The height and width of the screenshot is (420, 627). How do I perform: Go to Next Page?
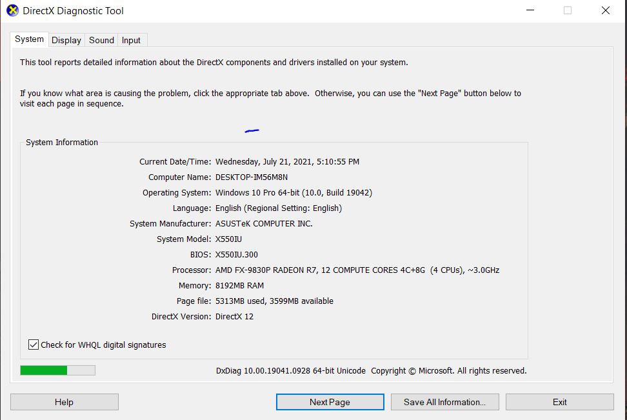click(330, 402)
